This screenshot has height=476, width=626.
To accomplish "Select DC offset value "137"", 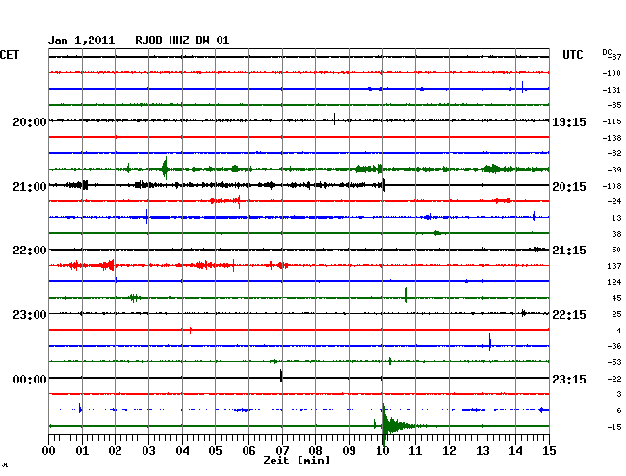I will [x=614, y=266].
